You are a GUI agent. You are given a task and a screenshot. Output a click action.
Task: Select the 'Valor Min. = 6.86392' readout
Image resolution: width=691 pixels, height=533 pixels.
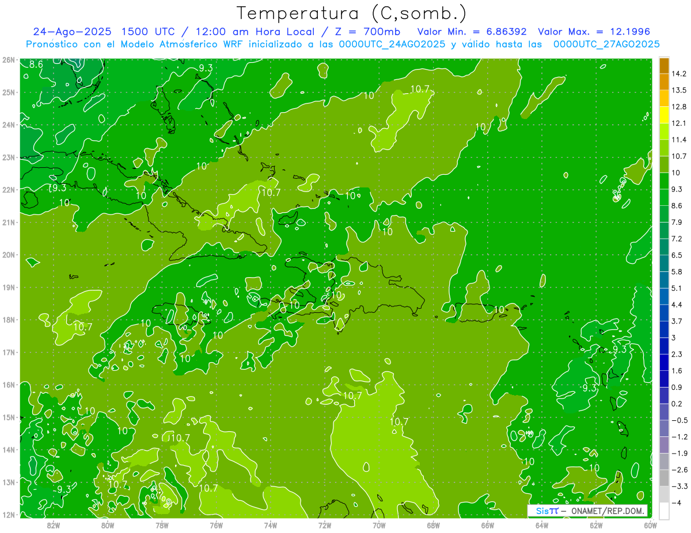tap(472, 32)
